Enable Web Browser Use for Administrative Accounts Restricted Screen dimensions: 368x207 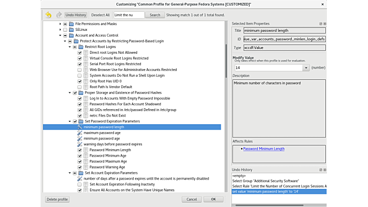coord(80,70)
